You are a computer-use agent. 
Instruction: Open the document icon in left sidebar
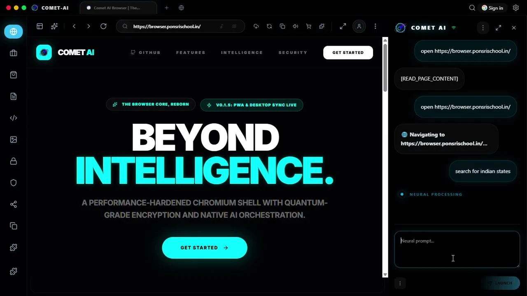(14, 96)
